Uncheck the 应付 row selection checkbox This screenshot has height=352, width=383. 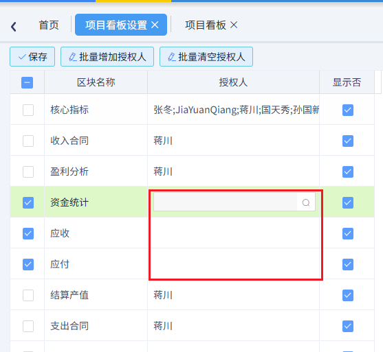(x=28, y=264)
